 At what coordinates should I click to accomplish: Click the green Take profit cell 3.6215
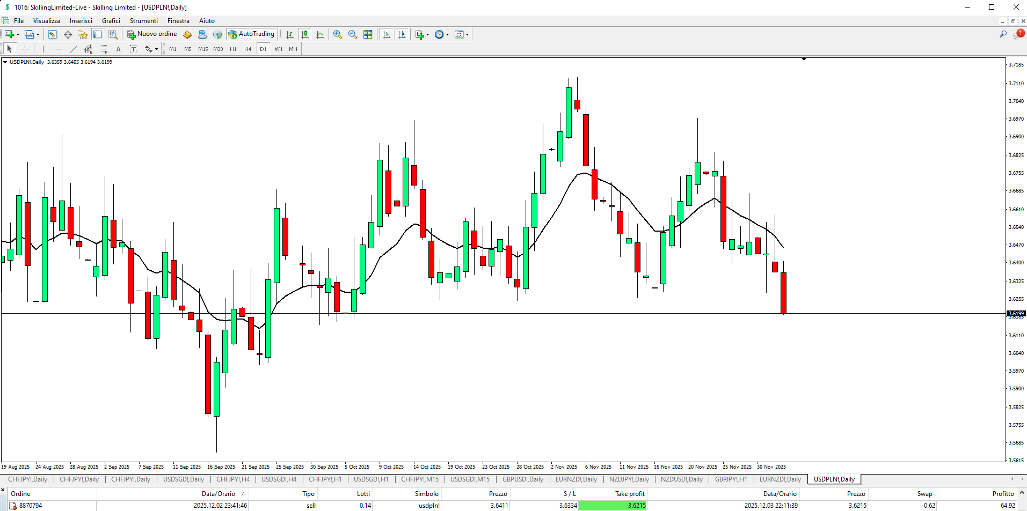(x=613, y=506)
